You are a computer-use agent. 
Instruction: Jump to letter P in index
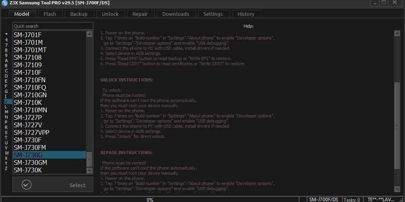tap(6, 122)
